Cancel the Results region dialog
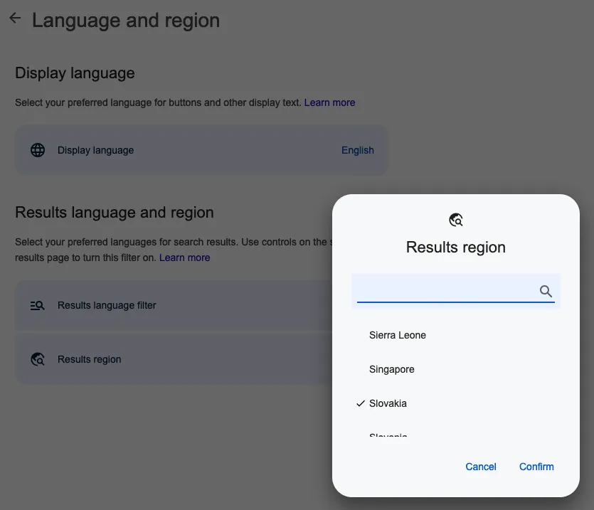The image size is (594, 510). (481, 467)
